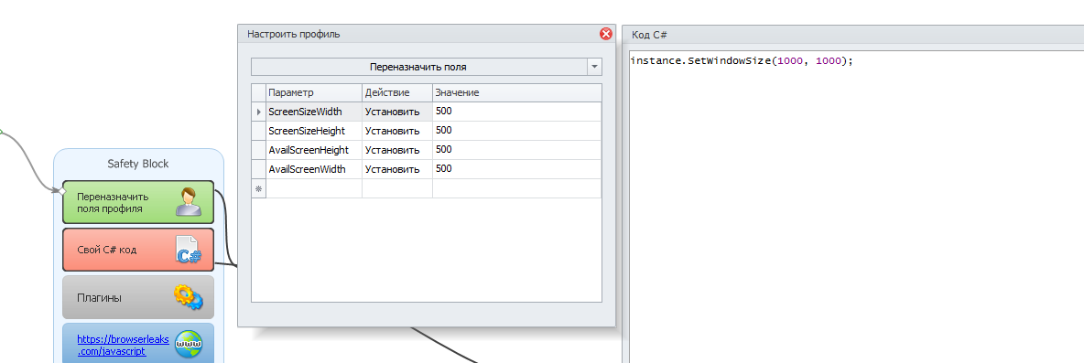Viewport: 1084px width, 363px height.
Task: Click the C# file icon on the red block
Action: tap(188, 249)
